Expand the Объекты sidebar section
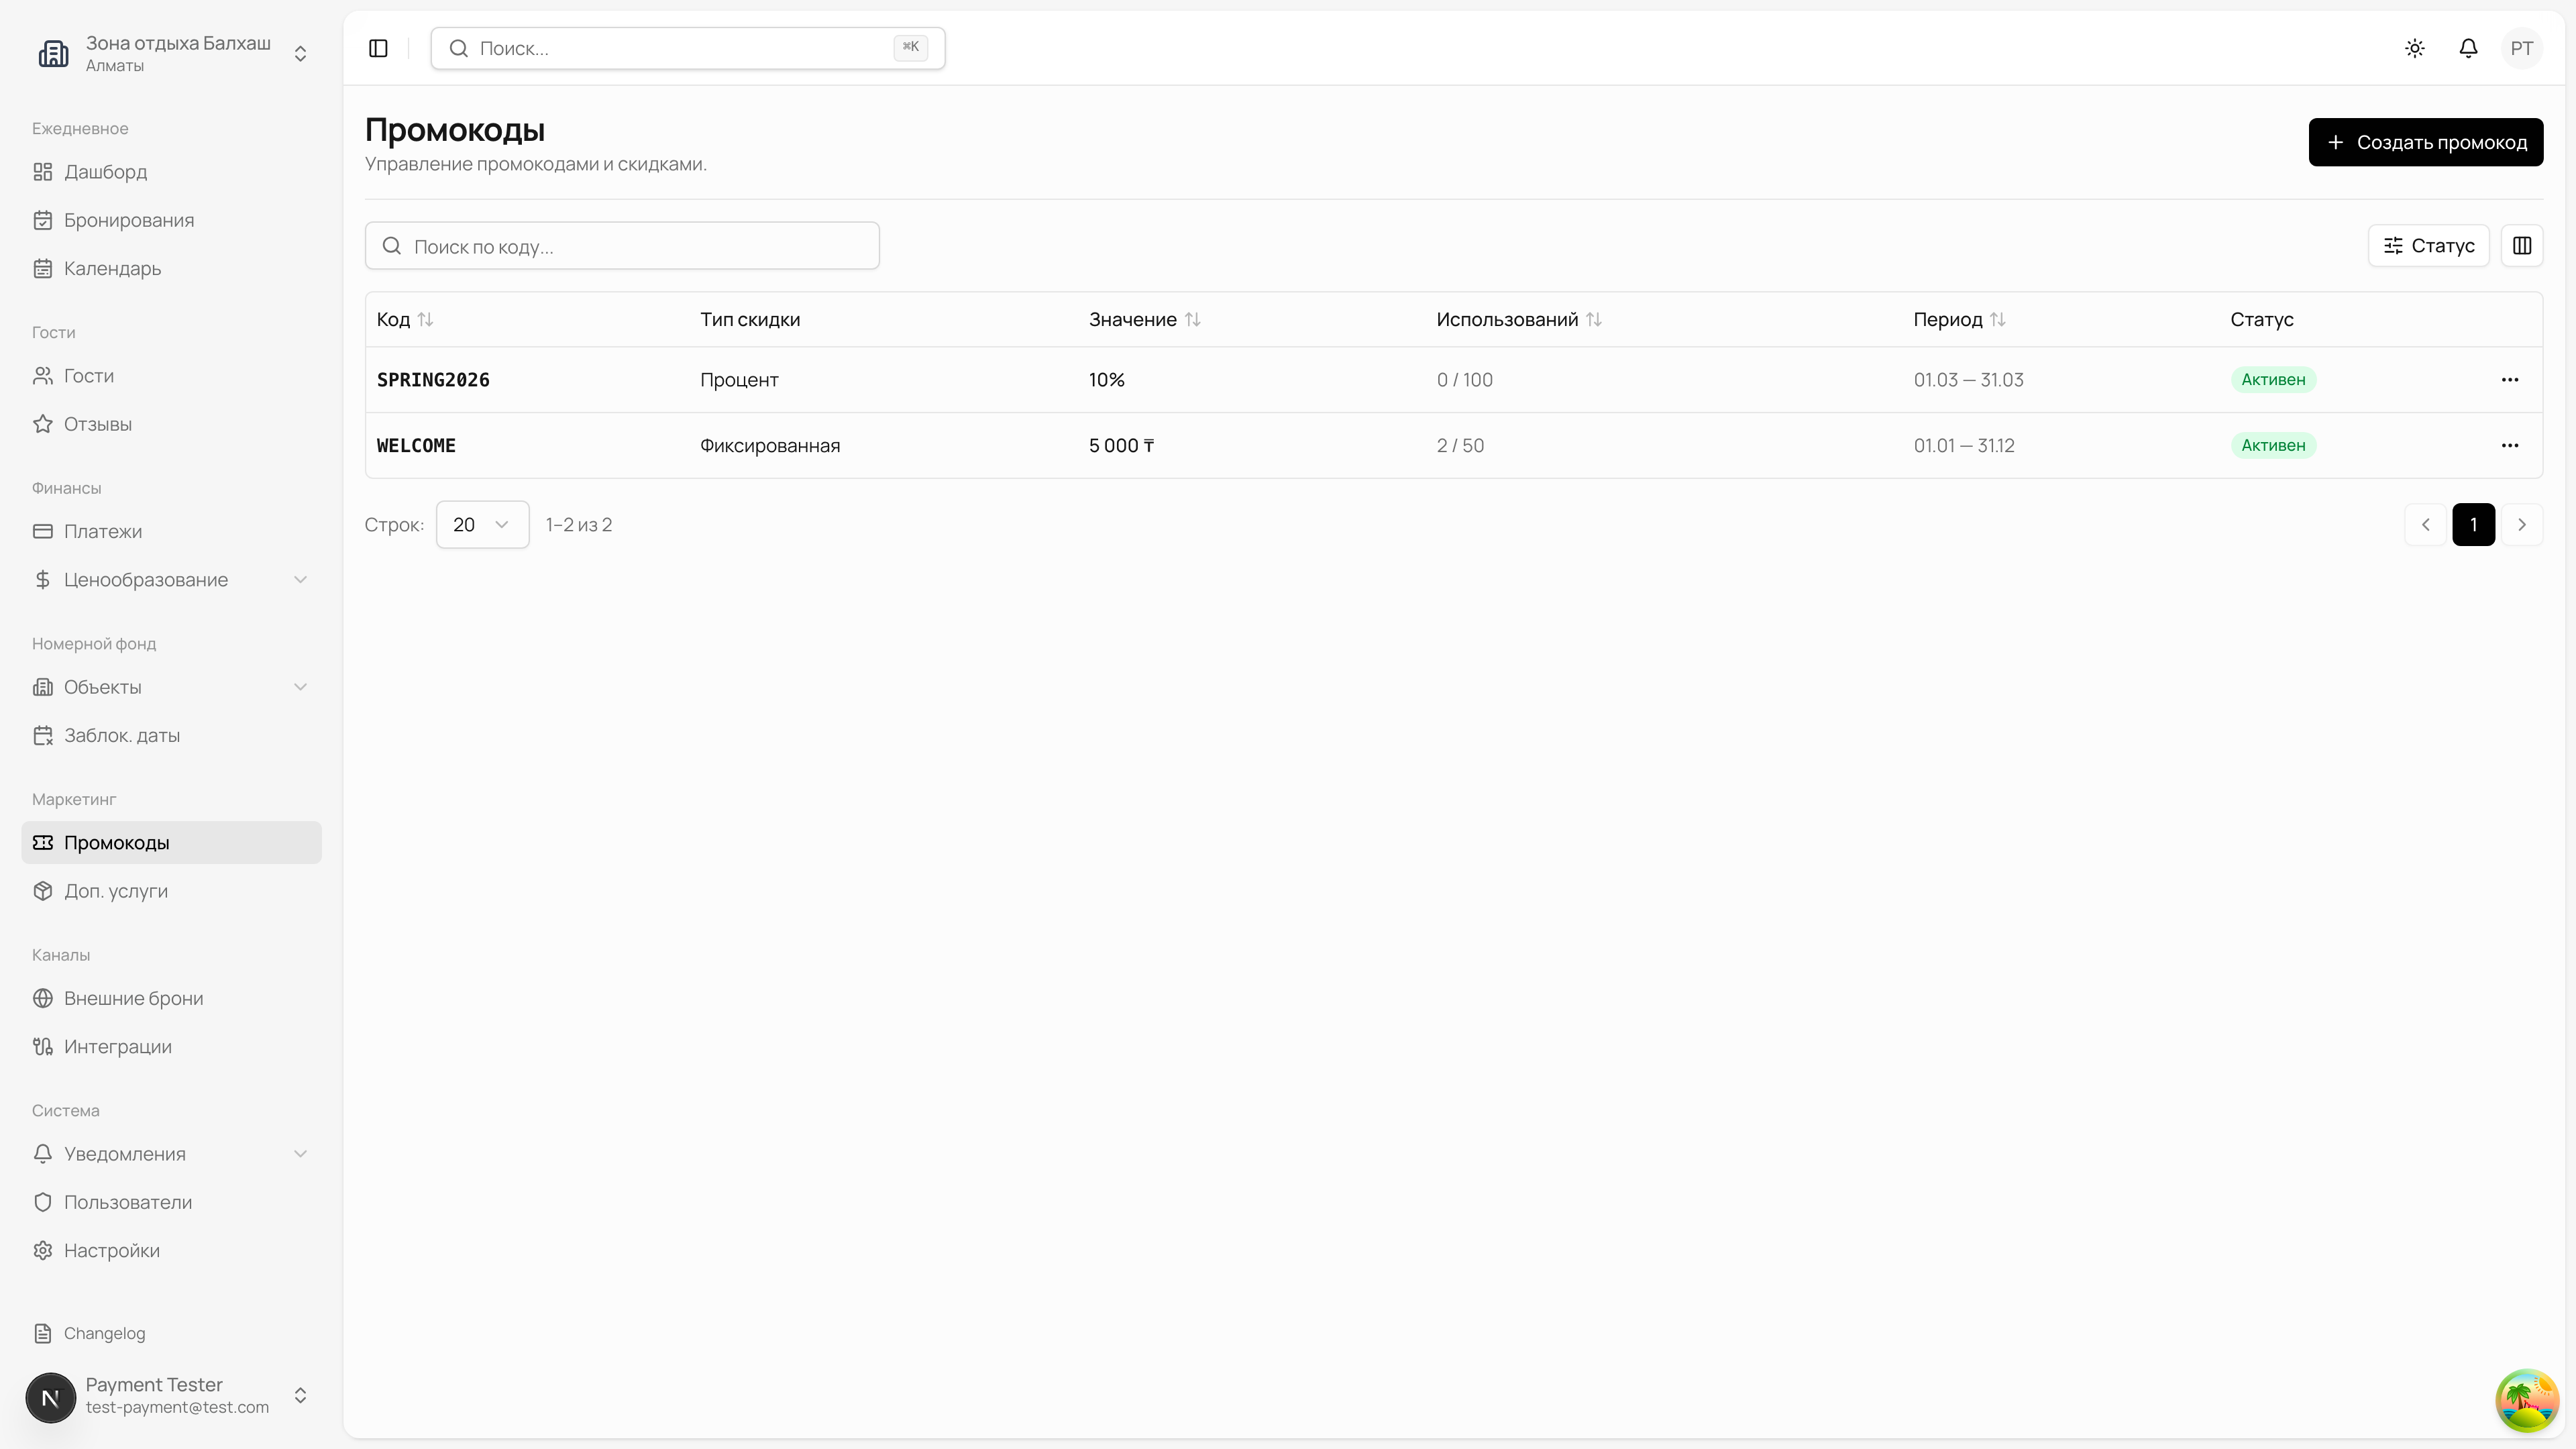The width and height of the screenshot is (2576, 1449). click(170, 687)
